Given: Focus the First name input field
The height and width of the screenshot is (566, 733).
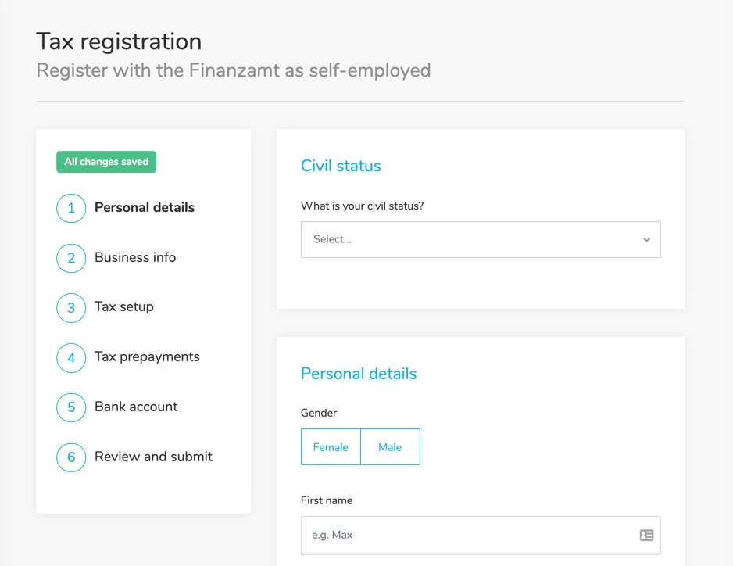Looking at the screenshot, I should (x=469, y=536).
